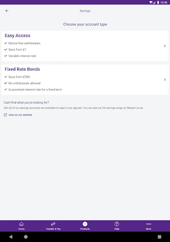Tap the "No withdrawals allowed" feature line

click(24, 83)
